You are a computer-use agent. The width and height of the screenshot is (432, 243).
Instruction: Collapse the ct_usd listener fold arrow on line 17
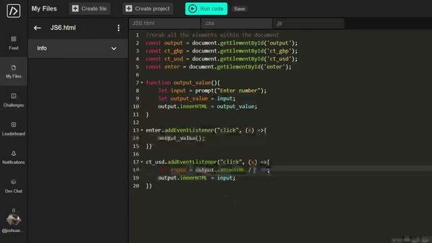point(142,162)
